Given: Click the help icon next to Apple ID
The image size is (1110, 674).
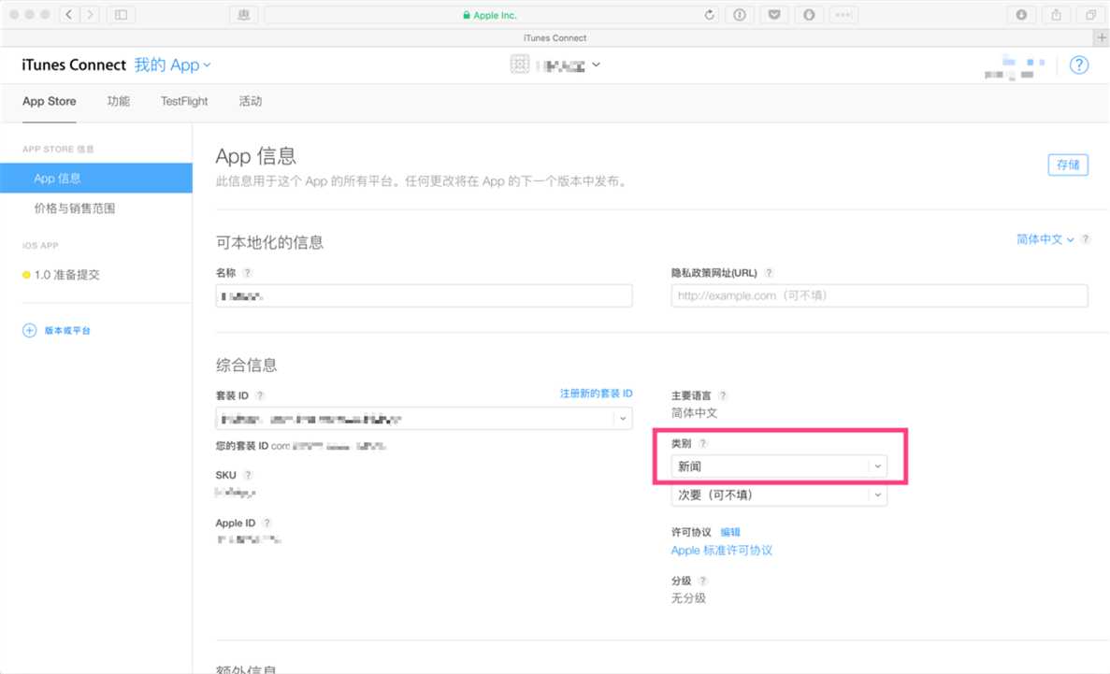Looking at the screenshot, I should point(267,523).
